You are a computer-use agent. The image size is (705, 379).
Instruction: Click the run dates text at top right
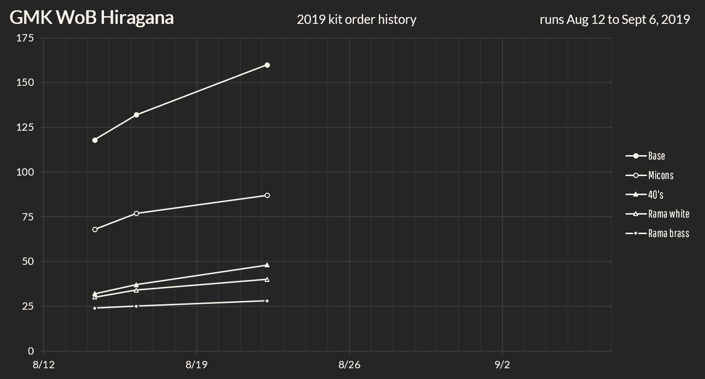(x=614, y=20)
